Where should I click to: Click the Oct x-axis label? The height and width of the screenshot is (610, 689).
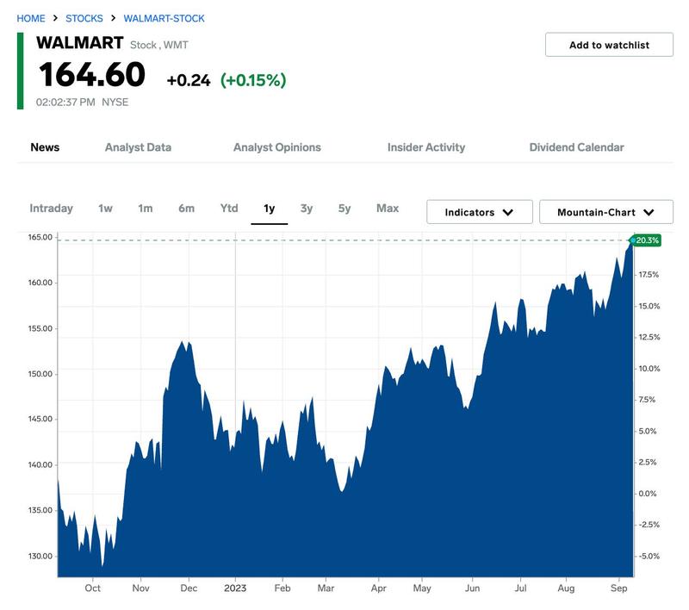pos(93,588)
